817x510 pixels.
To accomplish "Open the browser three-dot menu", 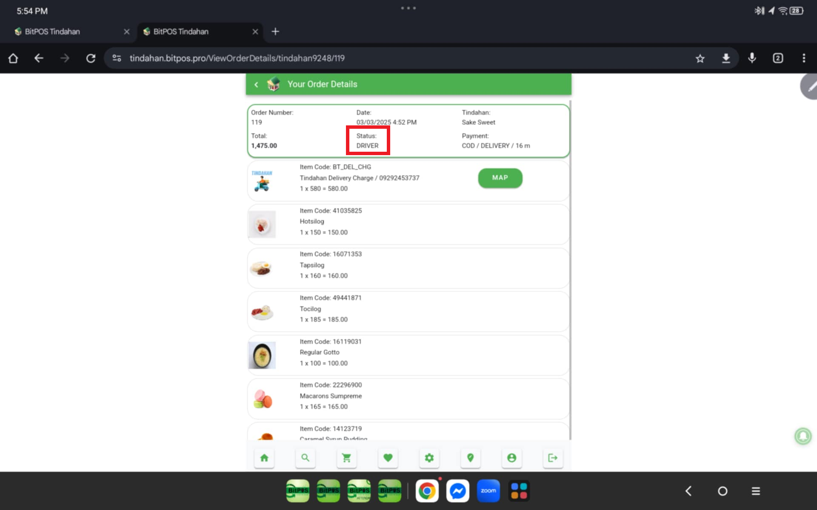I will coord(803,58).
